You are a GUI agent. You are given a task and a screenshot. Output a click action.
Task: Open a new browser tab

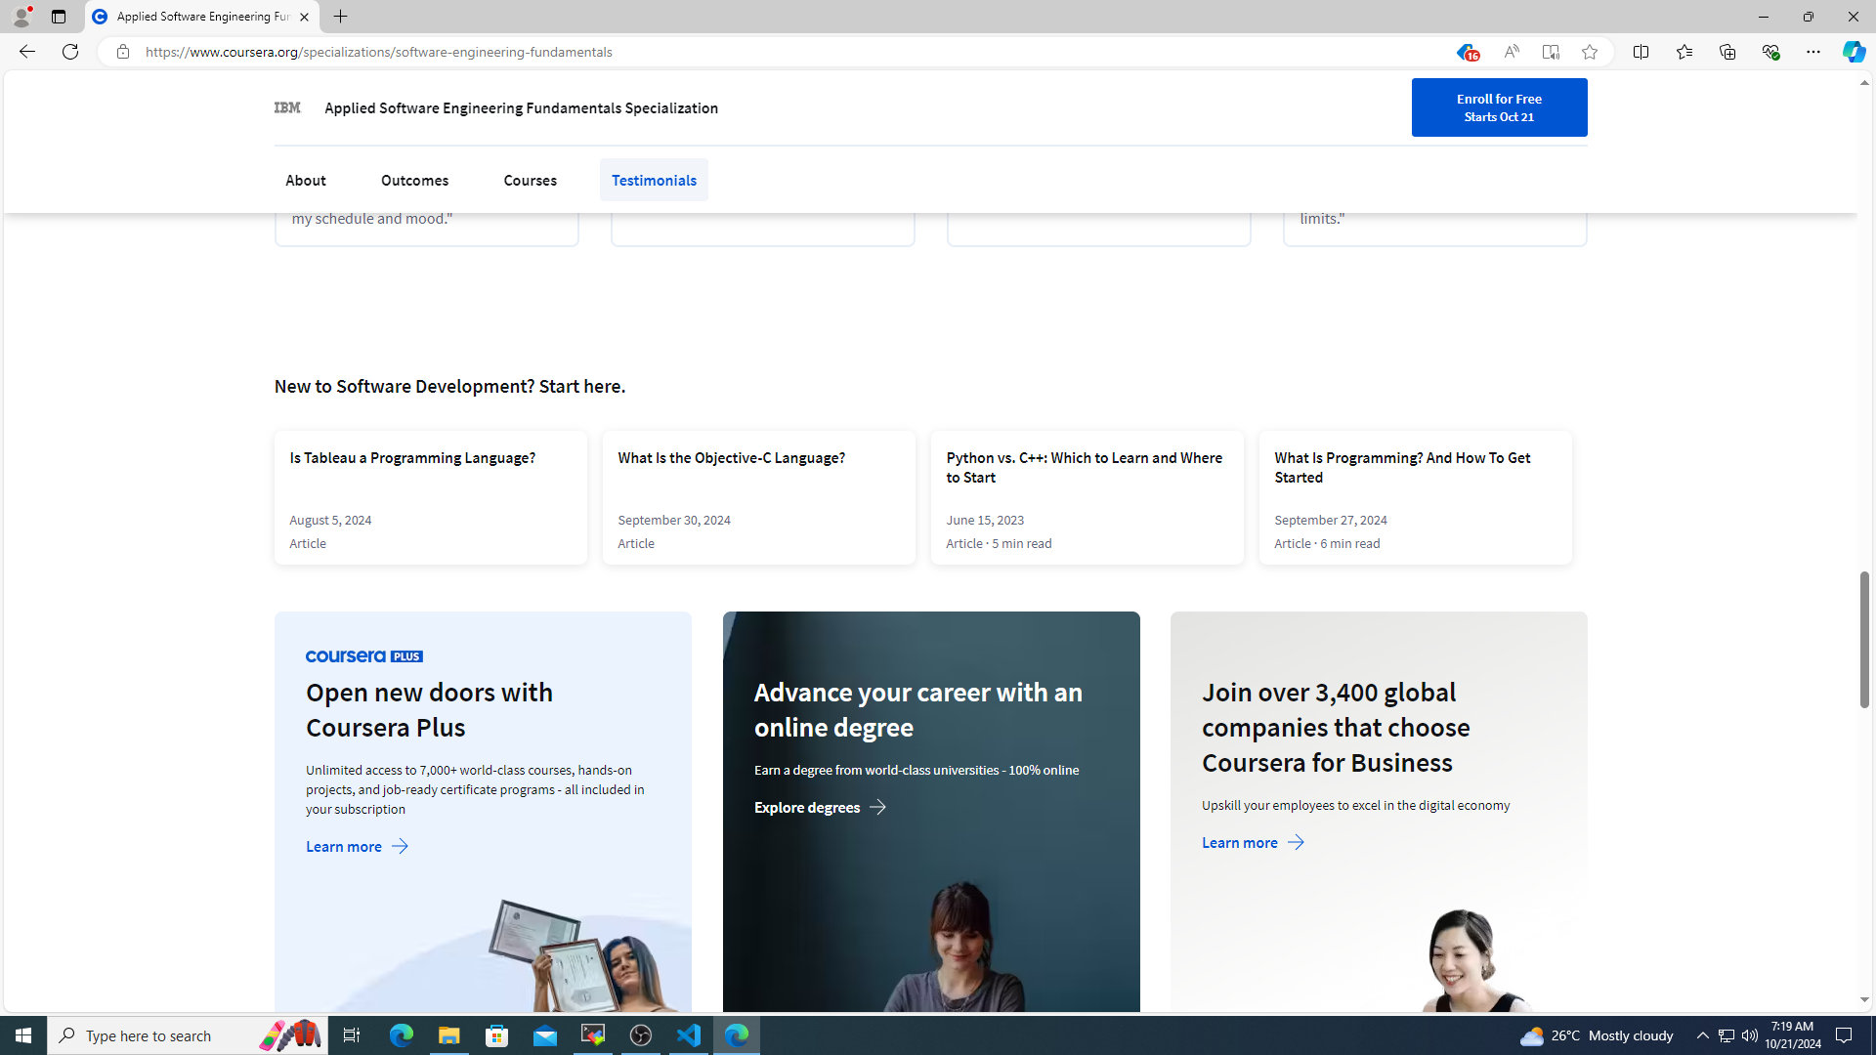(x=341, y=17)
